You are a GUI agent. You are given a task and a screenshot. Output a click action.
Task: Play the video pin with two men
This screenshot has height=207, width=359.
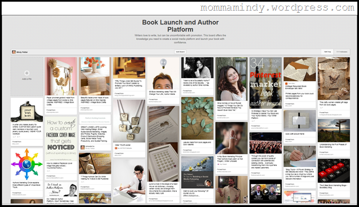point(265,191)
